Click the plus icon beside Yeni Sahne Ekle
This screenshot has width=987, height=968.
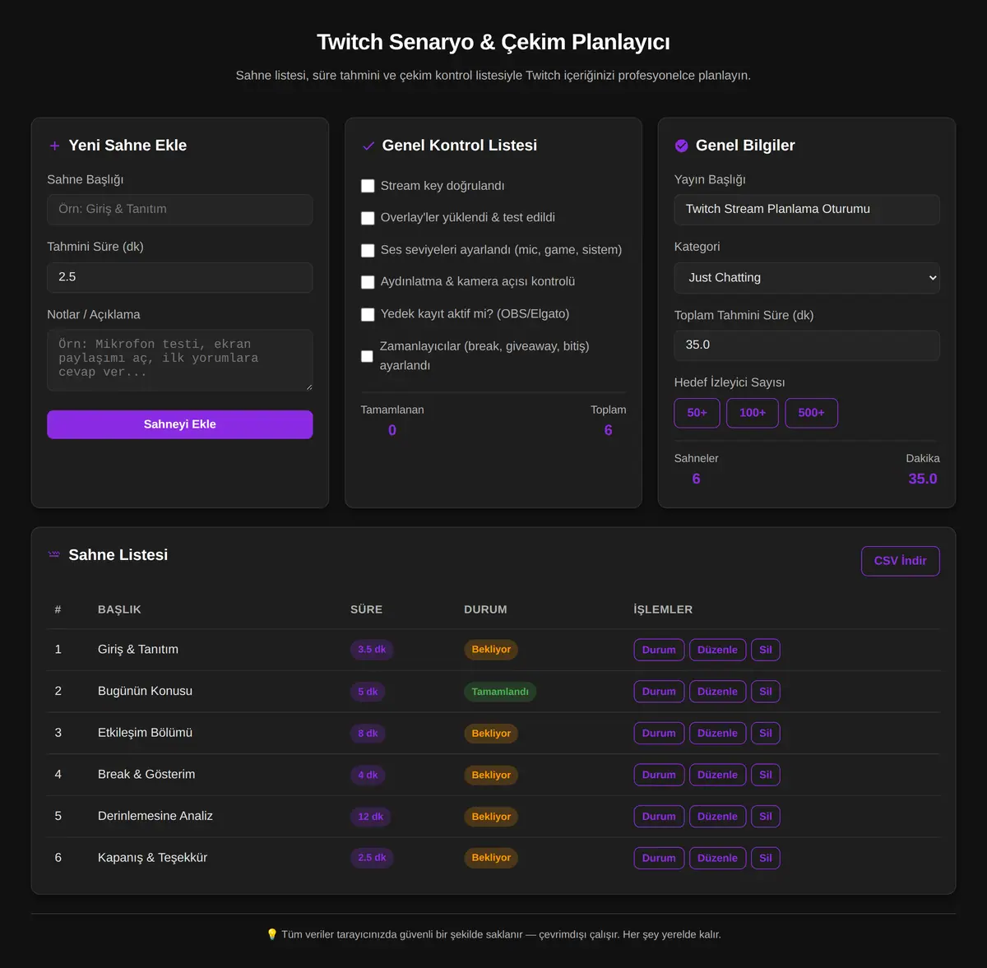point(54,146)
